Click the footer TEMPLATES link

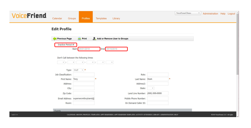click(95, 115)
